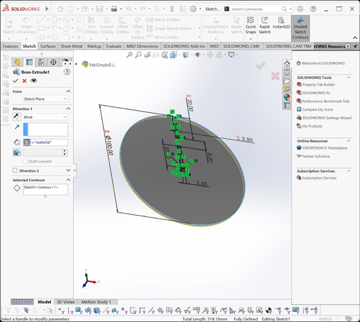This screenshot has width=360, height=322.
Task: Cancel Boss-Extrude1 with red X
Action: [24, 81]
